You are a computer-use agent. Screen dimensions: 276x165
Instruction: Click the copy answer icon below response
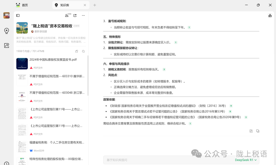(258, 131)
